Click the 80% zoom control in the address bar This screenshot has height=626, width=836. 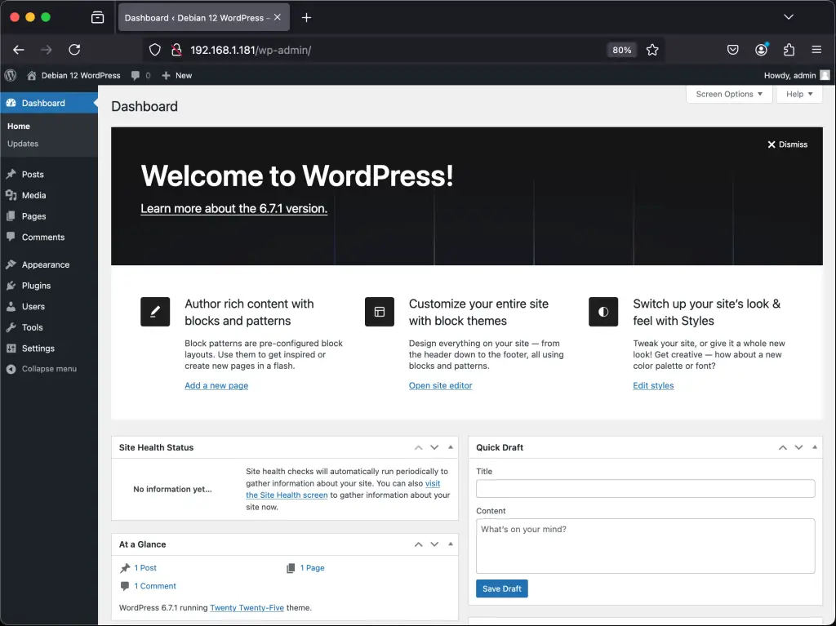621,49
